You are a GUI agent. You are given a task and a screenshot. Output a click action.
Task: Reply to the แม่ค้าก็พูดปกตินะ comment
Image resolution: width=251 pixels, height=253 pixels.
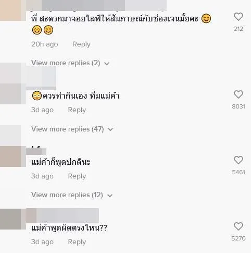point(77,176)
